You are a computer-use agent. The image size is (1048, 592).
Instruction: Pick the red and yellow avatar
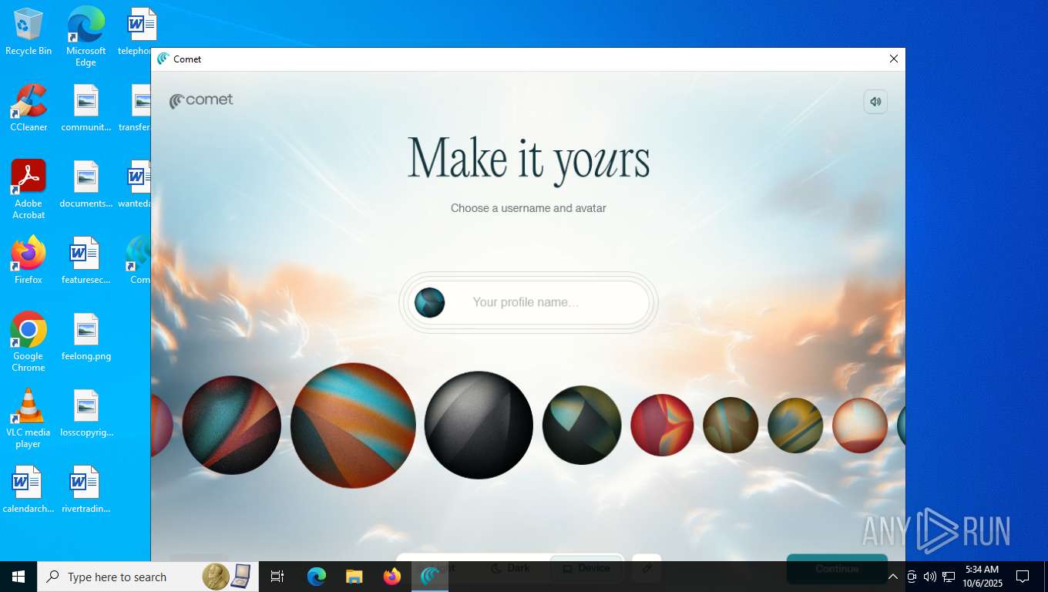(x=662, y=425)
